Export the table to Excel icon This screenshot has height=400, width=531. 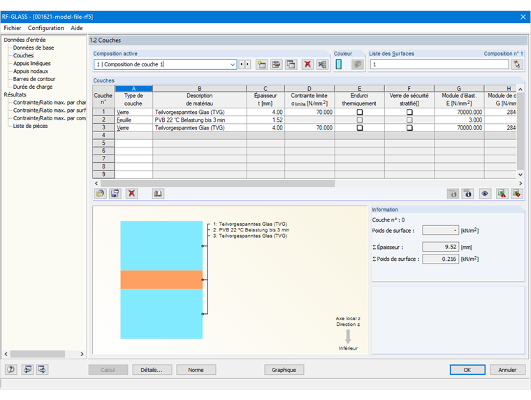pyautogui.click(x=502, y=194)
